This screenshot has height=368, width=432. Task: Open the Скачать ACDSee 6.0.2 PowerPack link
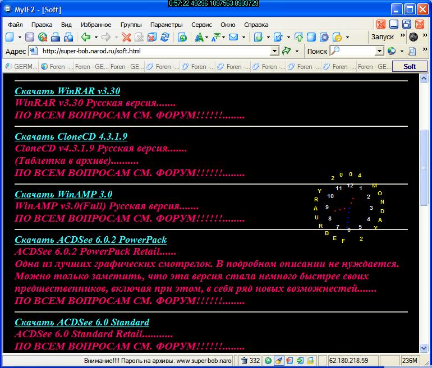[x=91, y=240]
